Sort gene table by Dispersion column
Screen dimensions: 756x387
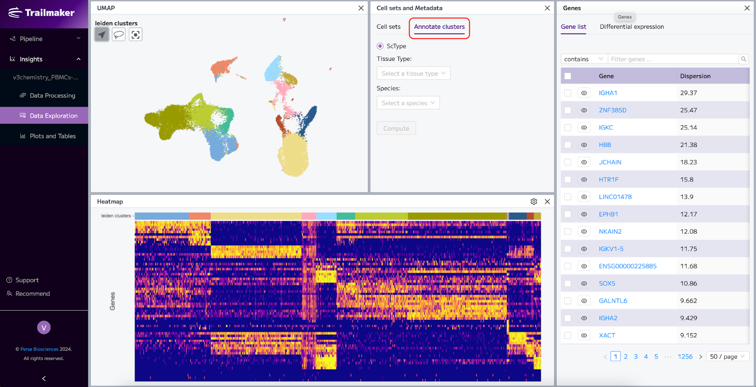coord(713,76)
